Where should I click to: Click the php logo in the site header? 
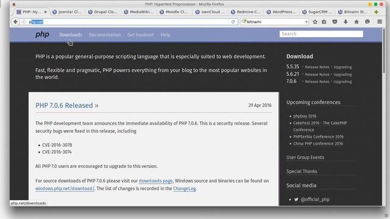tap(42, 35)
